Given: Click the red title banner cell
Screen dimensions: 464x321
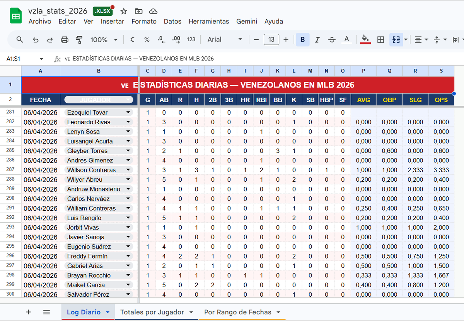Looking at the screenshot, I should pos(238,84).
